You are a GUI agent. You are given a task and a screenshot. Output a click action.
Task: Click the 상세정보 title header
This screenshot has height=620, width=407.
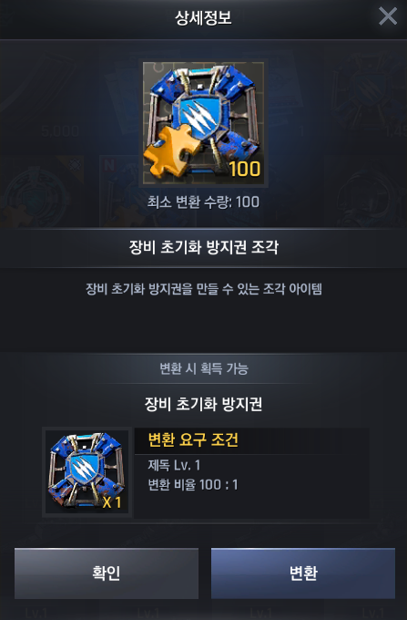coord(203,18)
